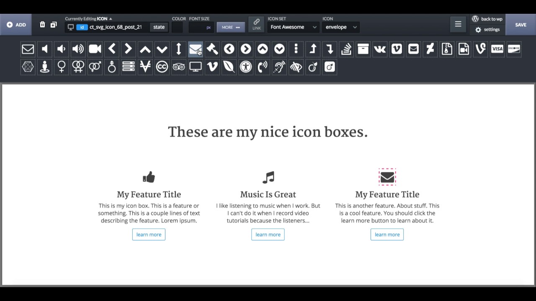Viewport: 536px width, 301px height.
Task: Select the video camera icon
Action: click(95, 49)
